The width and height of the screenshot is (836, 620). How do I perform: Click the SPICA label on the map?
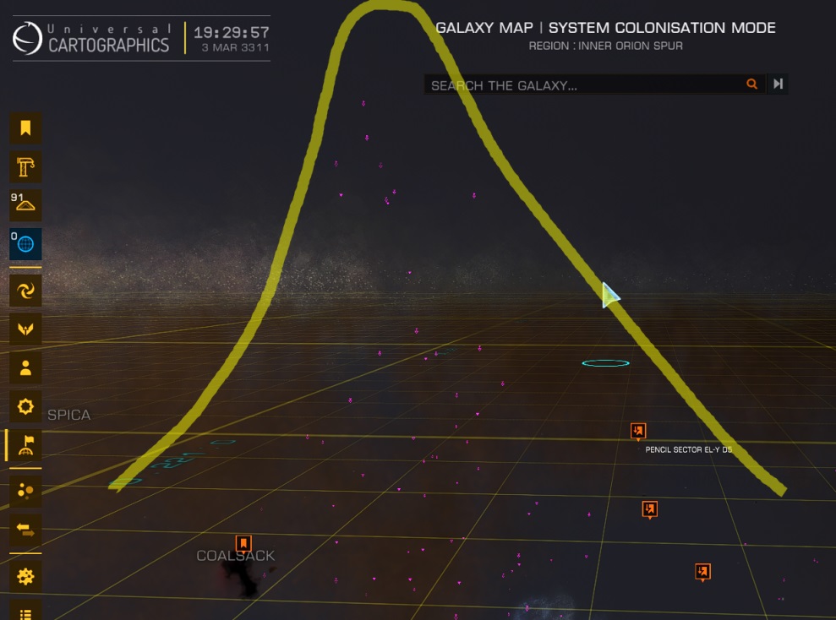pos(68,415)
